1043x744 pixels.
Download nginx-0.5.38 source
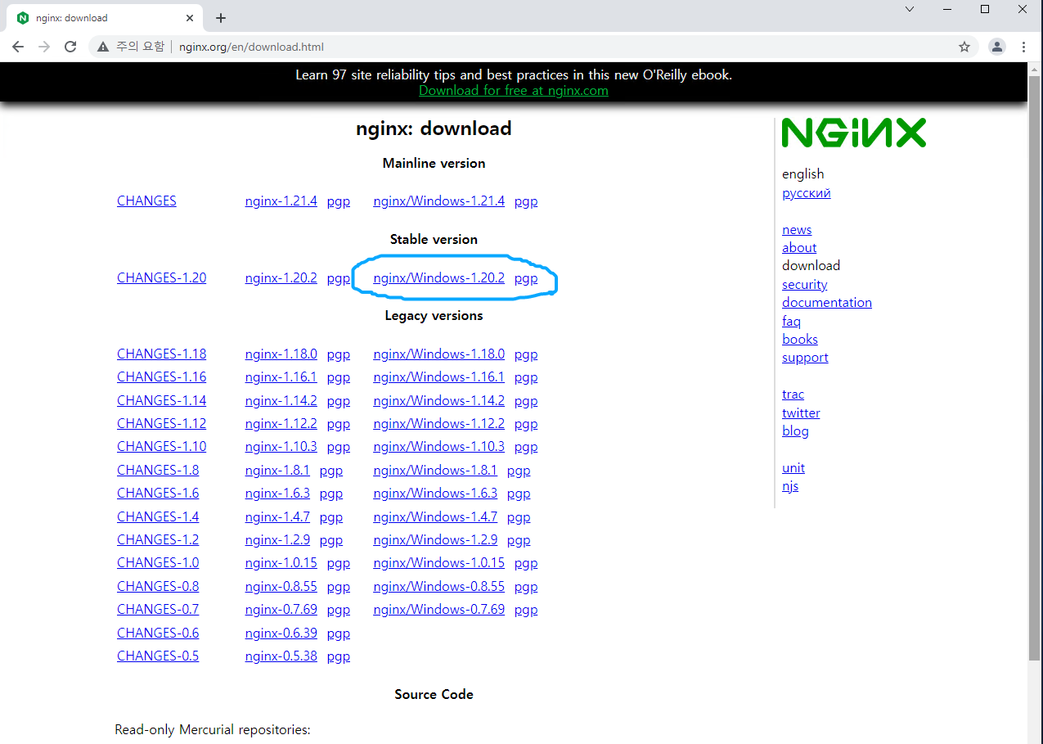281,656
